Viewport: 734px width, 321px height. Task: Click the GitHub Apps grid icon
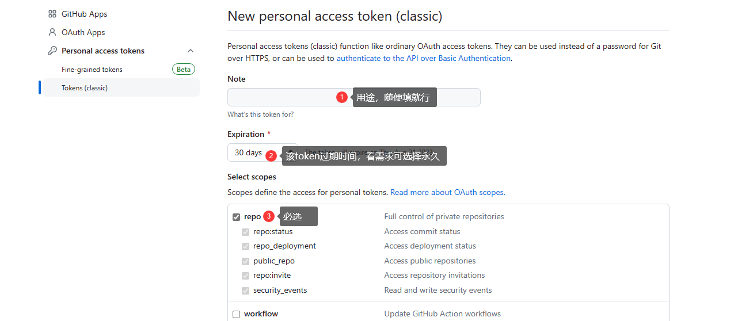[x=52, y=14]
